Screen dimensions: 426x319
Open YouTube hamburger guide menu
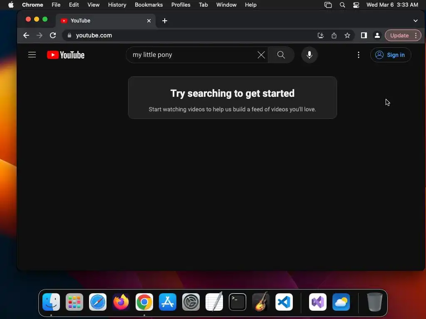click(x=32, y=55)
